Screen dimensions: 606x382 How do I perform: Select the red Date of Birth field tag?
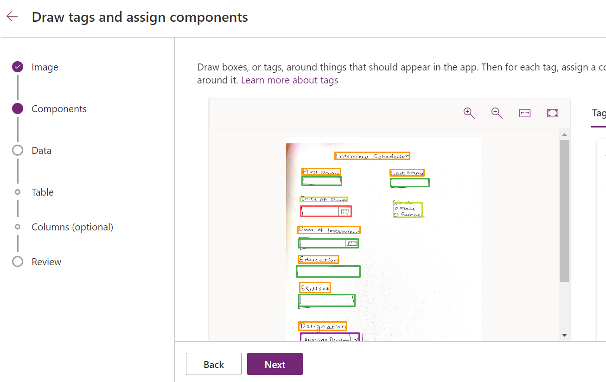click(326, 211)
